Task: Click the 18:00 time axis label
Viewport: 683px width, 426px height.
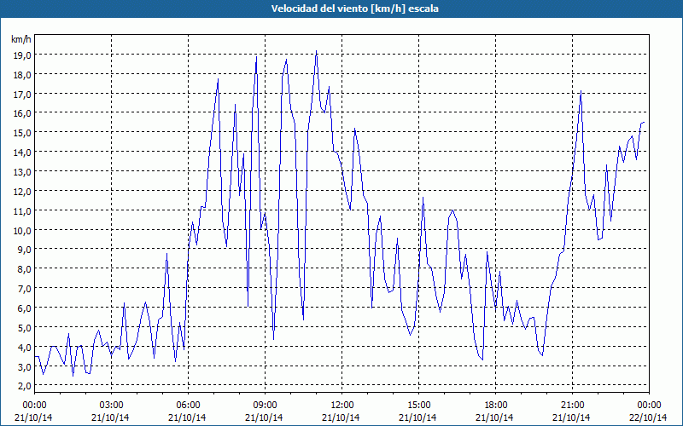Action: click(x=496, y=406)
